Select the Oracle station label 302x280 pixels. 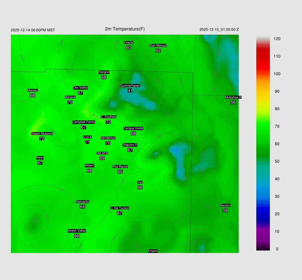(x=129, y=43)
